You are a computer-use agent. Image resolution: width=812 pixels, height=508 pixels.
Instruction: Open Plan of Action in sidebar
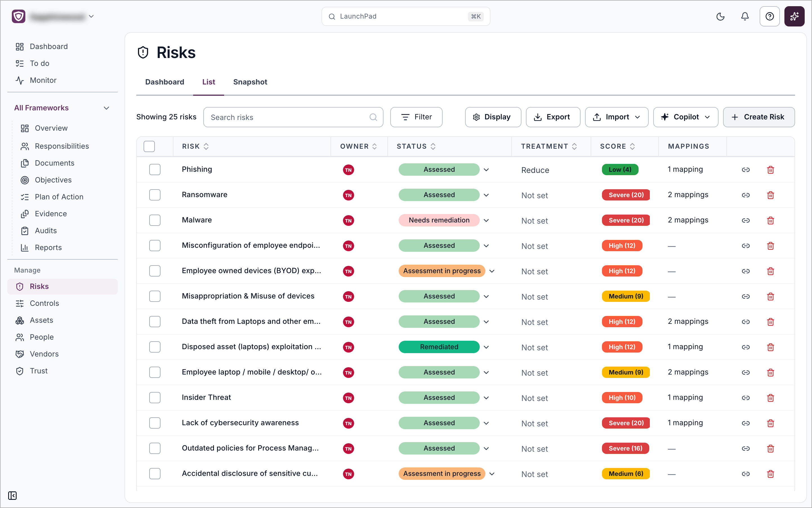coord(59,197)
